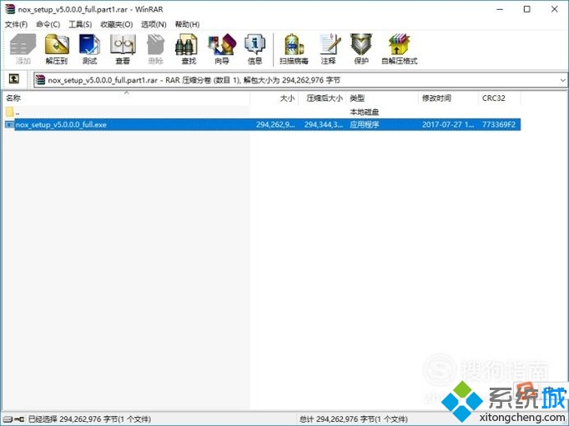This screenshot has height=426, width=569.
Task: Click the 应用程序 type cell
Action: click(x=365, y=125)
